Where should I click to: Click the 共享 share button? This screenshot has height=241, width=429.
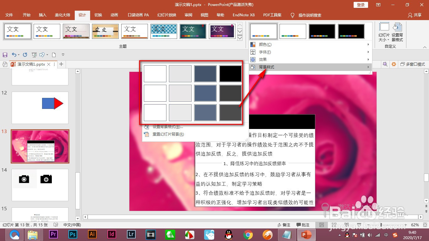point(415,15)
